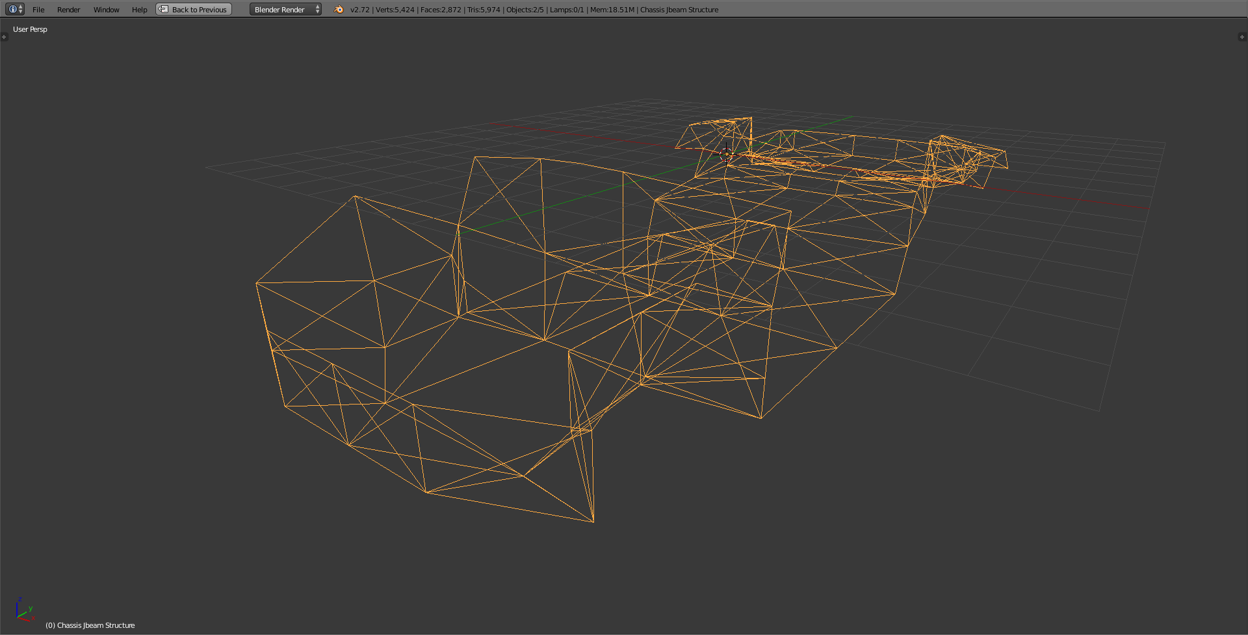The image size is (1248, 635).
Task: Open the Help menu
Action: pyautogui.click(x=139, y=10)
